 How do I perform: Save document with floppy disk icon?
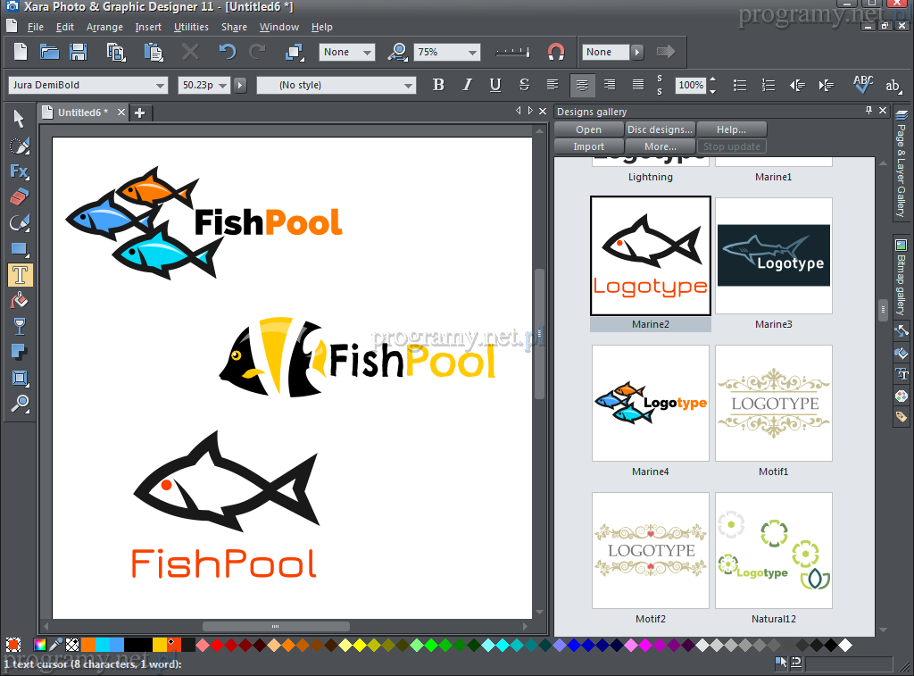(x=79, y=52)
